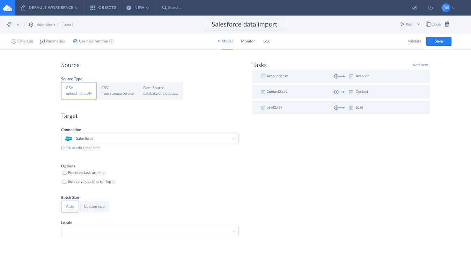Open the compass explore icon
This screenshot has height=256, width=471.
click(x=415, y=8)
